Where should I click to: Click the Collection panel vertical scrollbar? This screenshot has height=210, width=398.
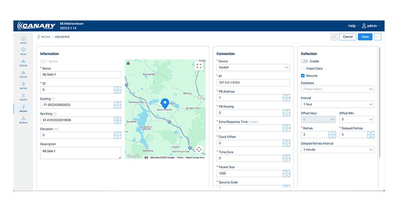(380, 102)
